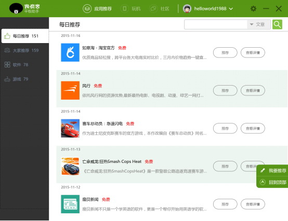Click the 扇贝新闻 green app icon

(70, 204)
